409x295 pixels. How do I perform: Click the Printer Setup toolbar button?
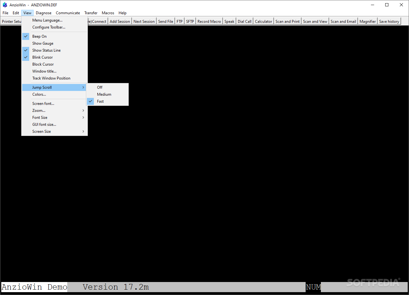click(11, 22)
